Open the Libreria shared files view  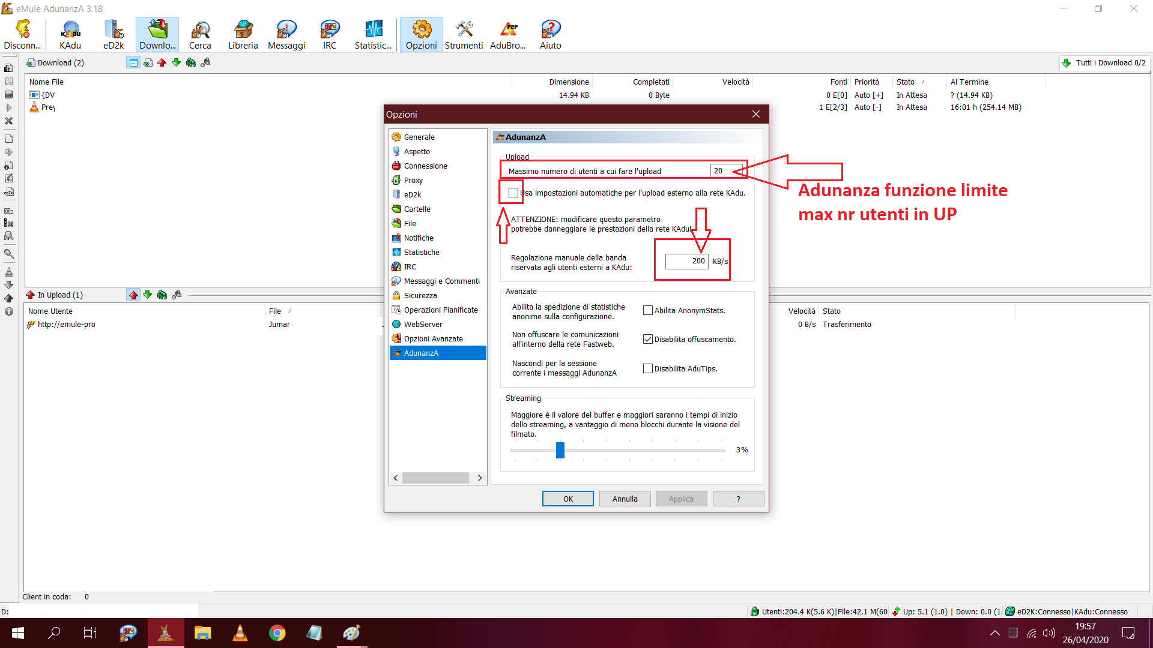pos(243,34)
